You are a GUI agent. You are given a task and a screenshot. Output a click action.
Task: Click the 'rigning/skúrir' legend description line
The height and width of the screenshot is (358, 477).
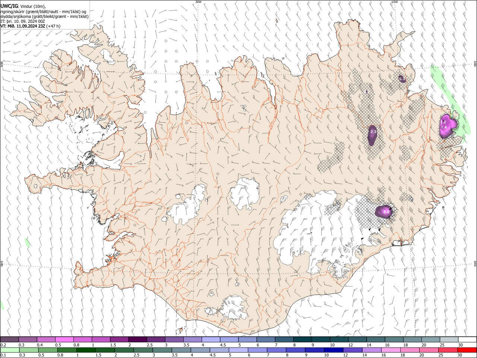coord(43,12)
